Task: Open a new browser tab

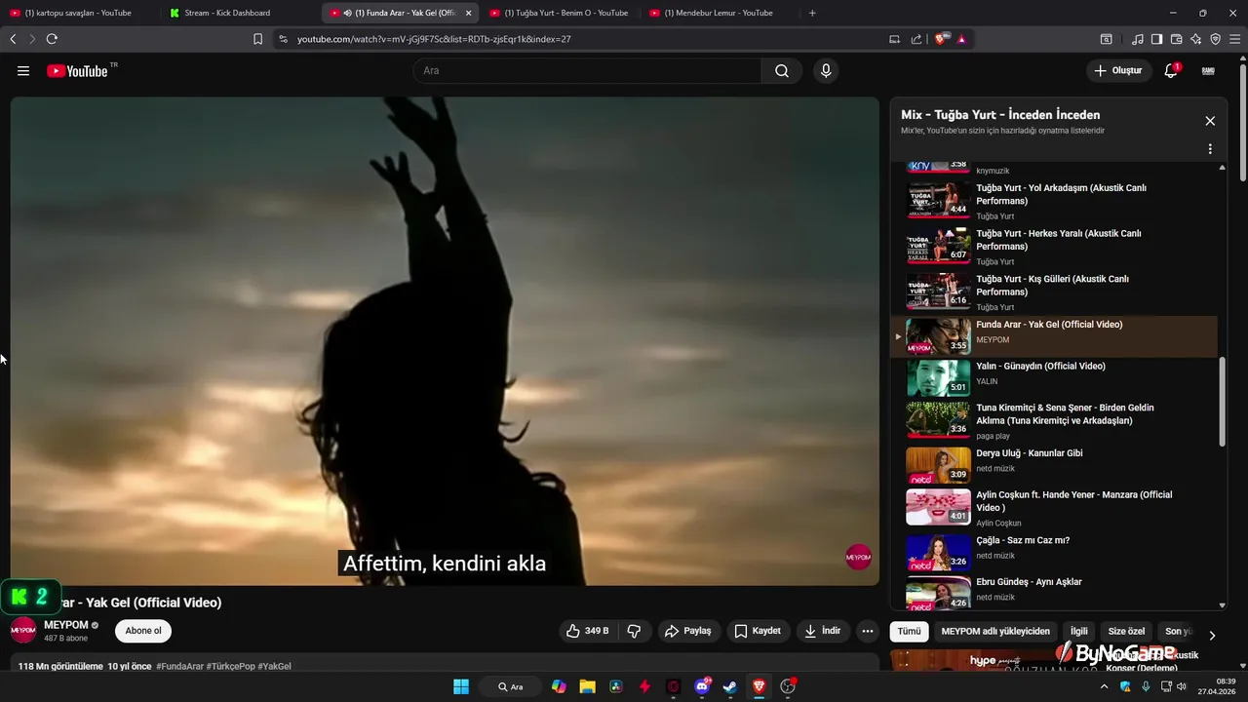Action: pos(812,13)
